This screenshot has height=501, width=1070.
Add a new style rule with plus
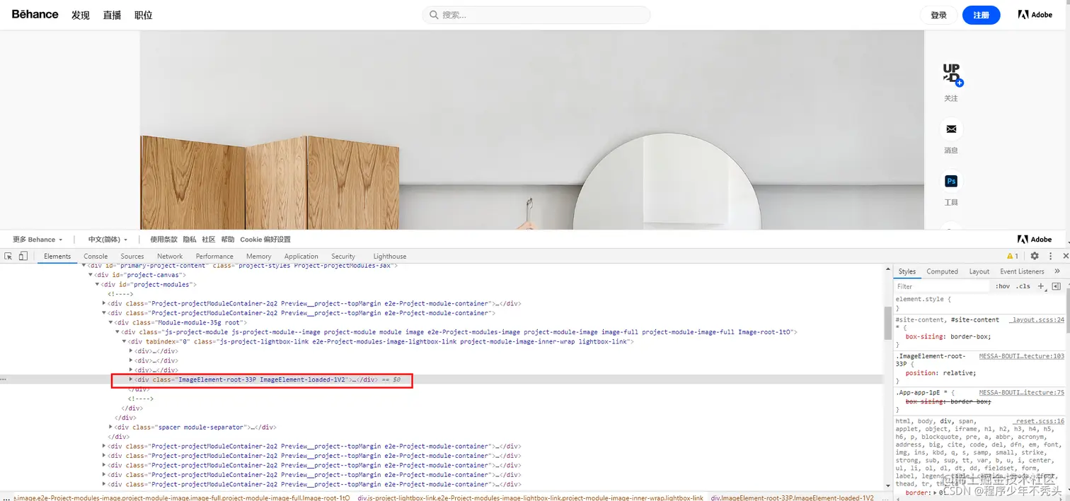click(1040, 286)
